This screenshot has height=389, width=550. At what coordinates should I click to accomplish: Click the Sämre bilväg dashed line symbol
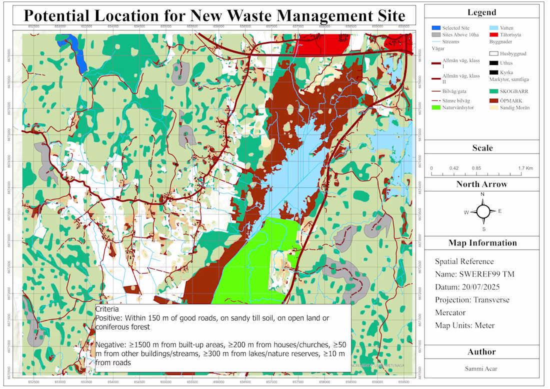pyautogui.click(x=436, y=100)
